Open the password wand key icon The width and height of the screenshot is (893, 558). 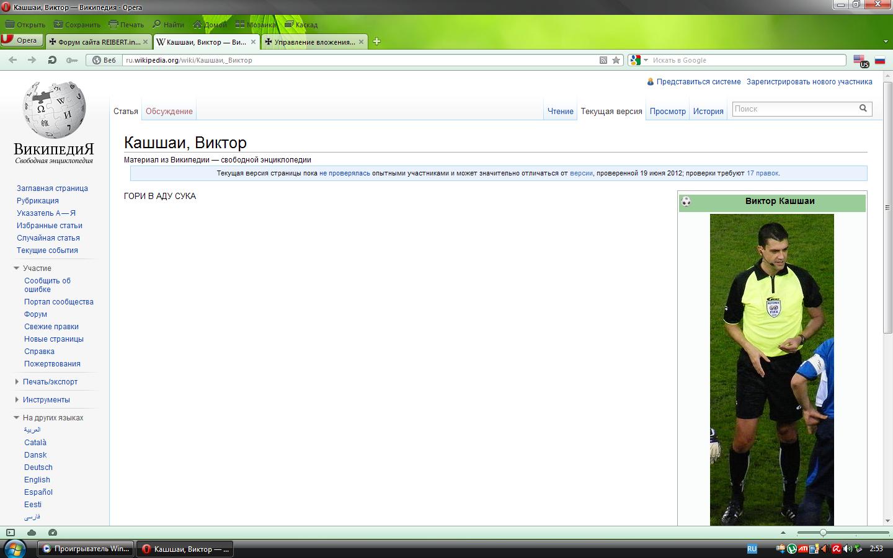(72, 60)
